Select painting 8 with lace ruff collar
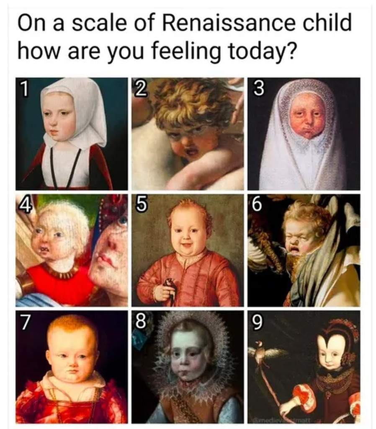Screen dimensions: 376x429 coord(188,367)
